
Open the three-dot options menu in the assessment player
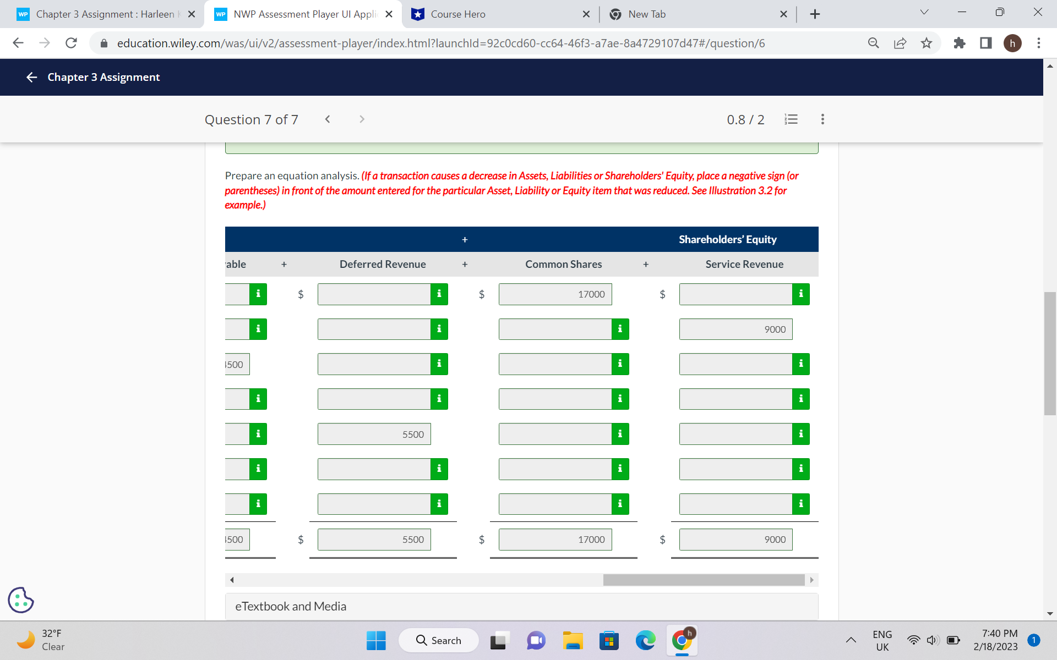[822, 119]
